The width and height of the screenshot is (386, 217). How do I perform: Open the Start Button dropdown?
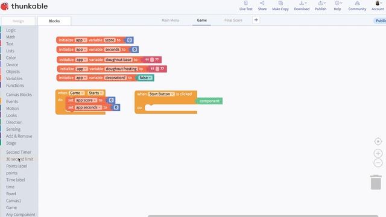(161, 94)
